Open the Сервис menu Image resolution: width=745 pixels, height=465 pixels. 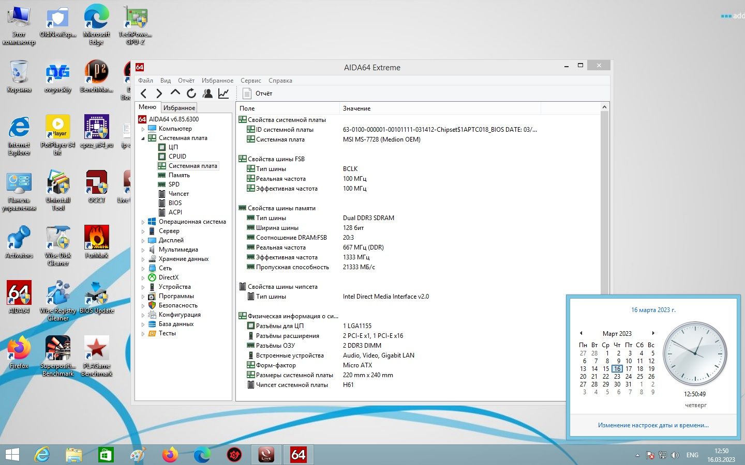(x=251, y=81)
